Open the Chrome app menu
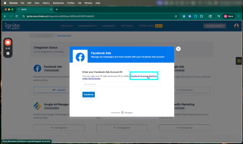Screen dimensions: 243x144 (13, 3)
